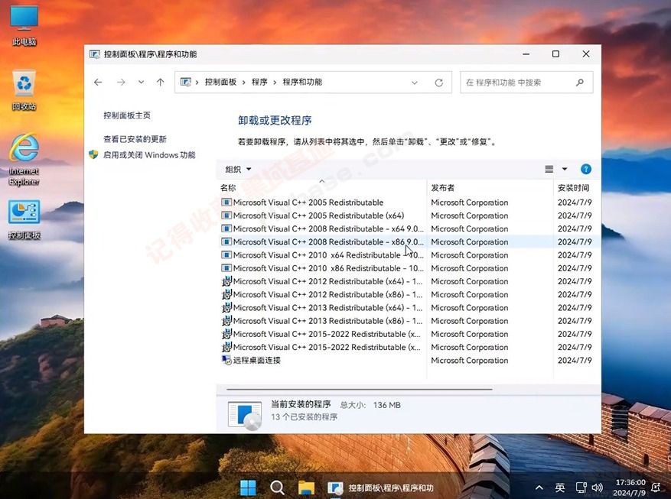
Task: Open taskbar Search
Action: (x=277, y=488)
